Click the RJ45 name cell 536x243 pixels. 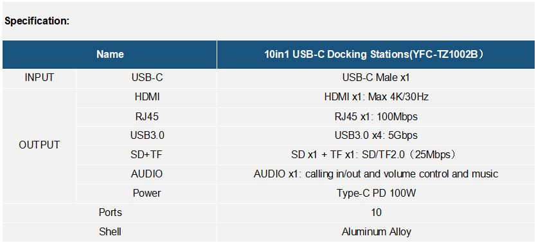[x=147, y=117]
